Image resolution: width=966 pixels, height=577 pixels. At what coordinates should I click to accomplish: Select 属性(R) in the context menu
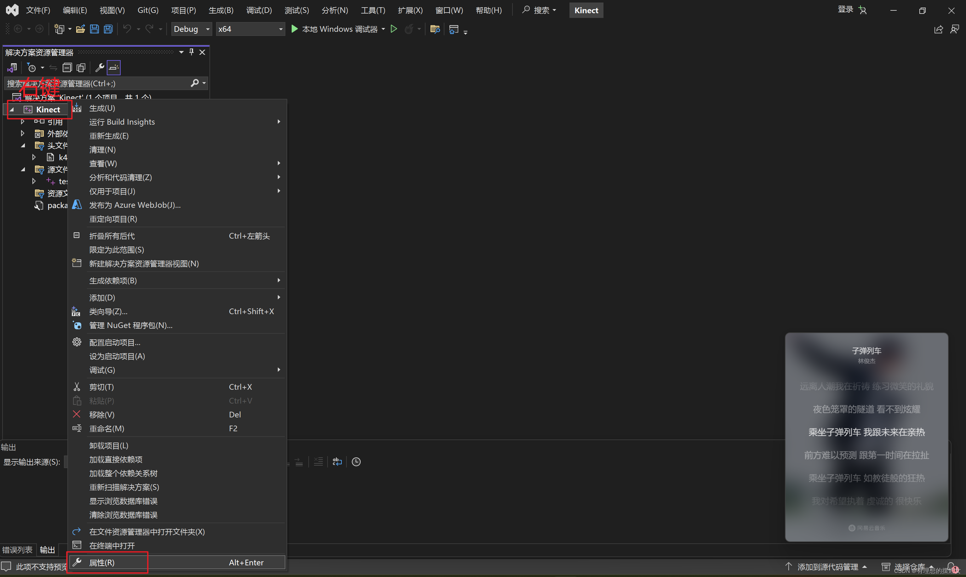click(102, 563)
